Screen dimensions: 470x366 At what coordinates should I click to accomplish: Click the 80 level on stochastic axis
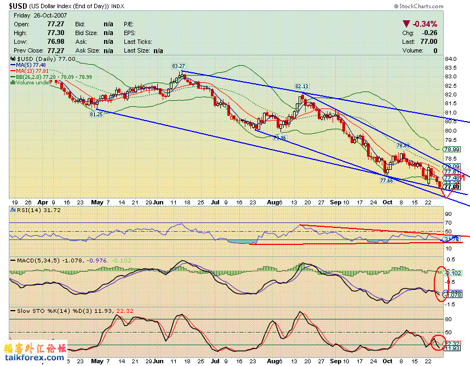pos(449,319)
